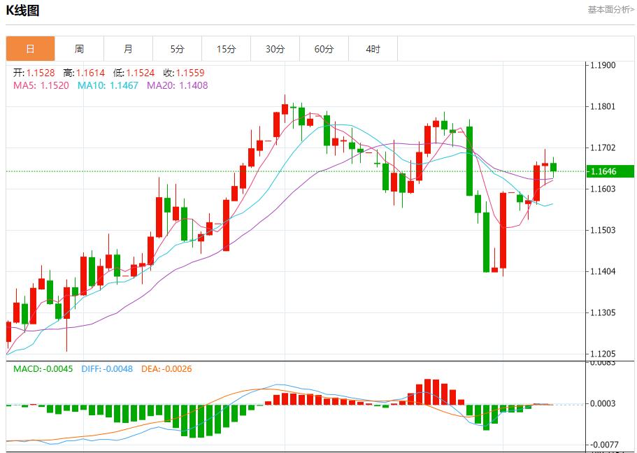Screen dimensions: 637x453
Task: Select the 15分 timeframe
Action: [x=226, y=48]
